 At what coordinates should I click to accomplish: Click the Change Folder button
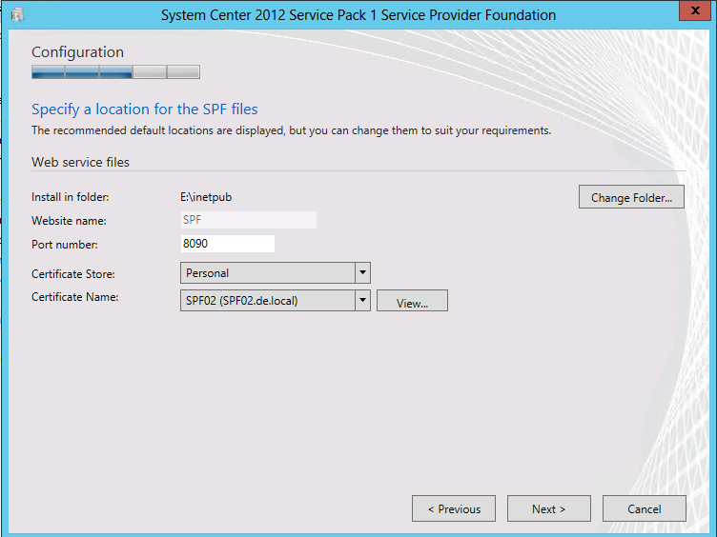pos(630,197)
